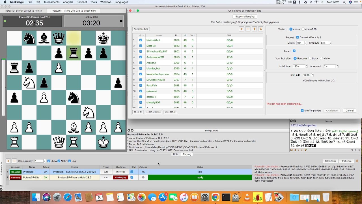Open Terminal from the Dock
The image size is (362, 204).
[x=226, y=197]
